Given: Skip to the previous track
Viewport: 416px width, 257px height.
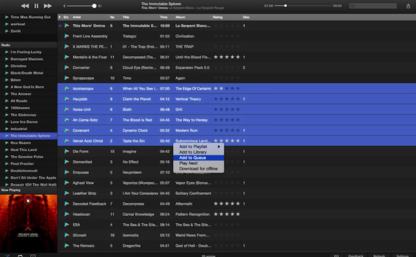Looking at the screenshot, I should point(25,6).
